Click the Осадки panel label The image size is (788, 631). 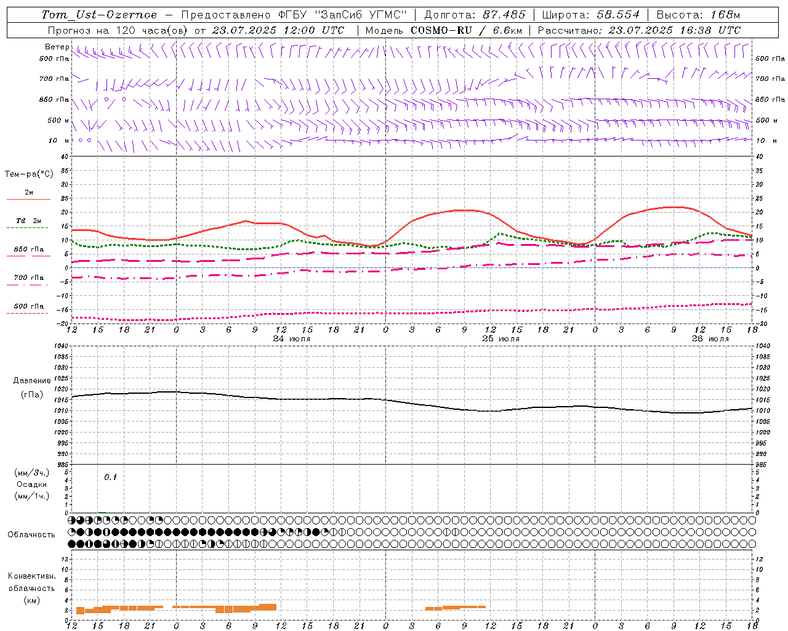(32, 484)
